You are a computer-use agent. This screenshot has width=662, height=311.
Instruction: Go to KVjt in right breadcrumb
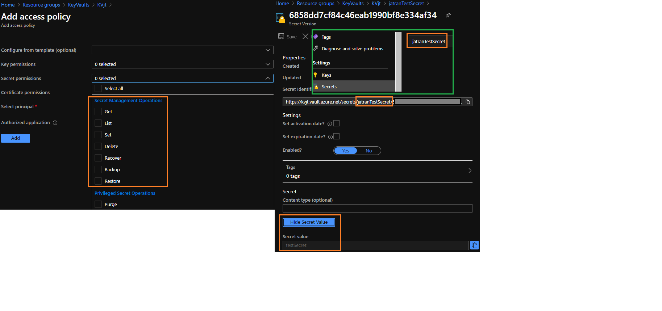point(376,3)
